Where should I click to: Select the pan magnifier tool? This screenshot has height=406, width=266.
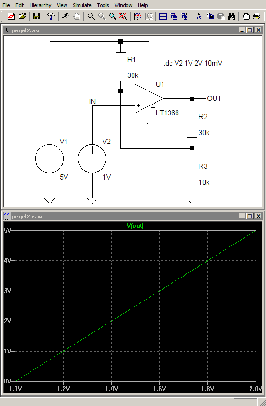pyautogui.click(x=102, y=16)
